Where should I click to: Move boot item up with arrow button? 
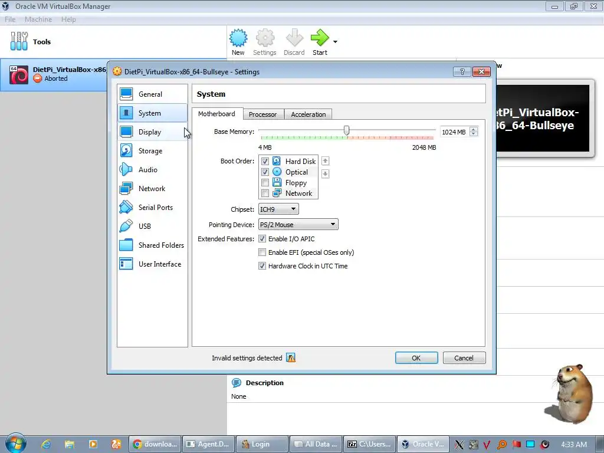[x=325, y=161]
